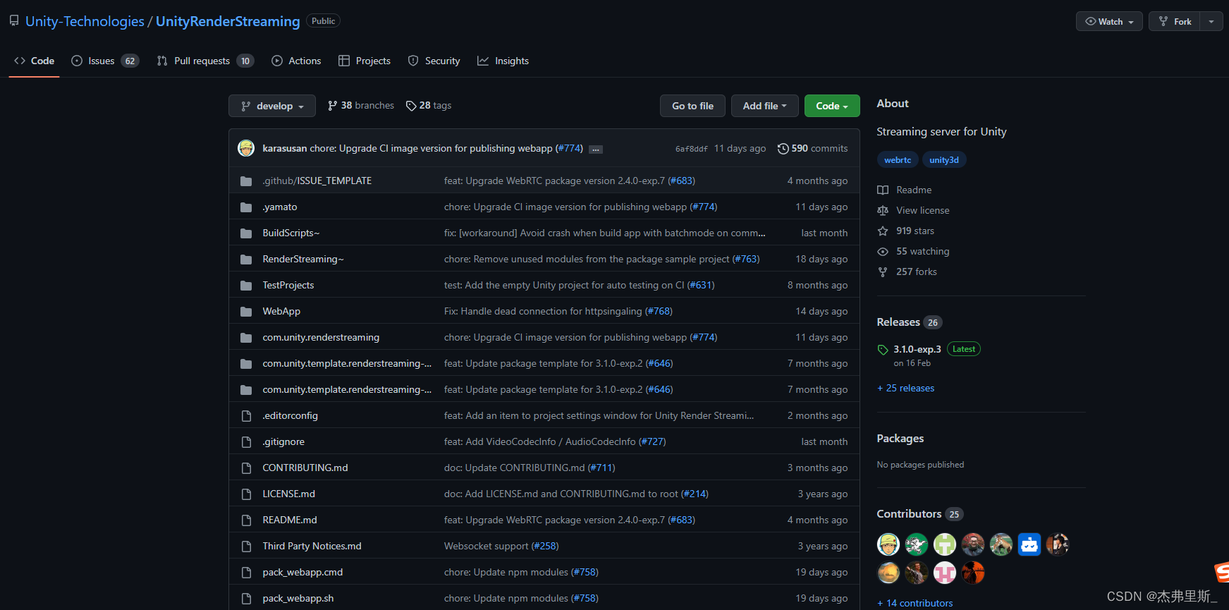
Task: Open the Contributors heading link
Action: point(920,514)
